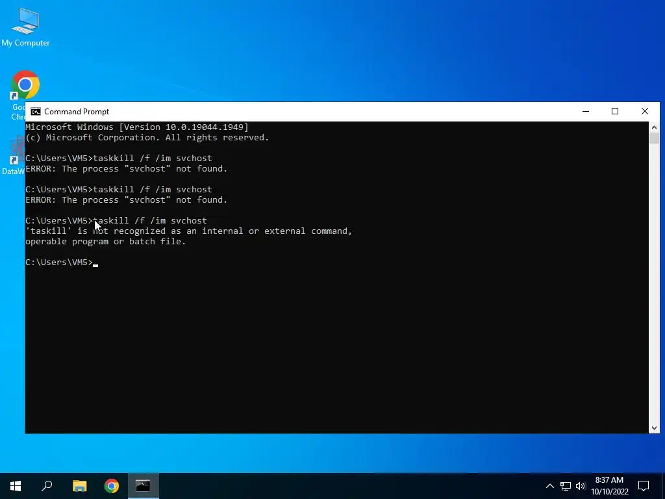Click the second 'ERROR: The process "svchost" not found.' line
The height and width of the screenshot is (499, 665).
(x=127, y=200)
